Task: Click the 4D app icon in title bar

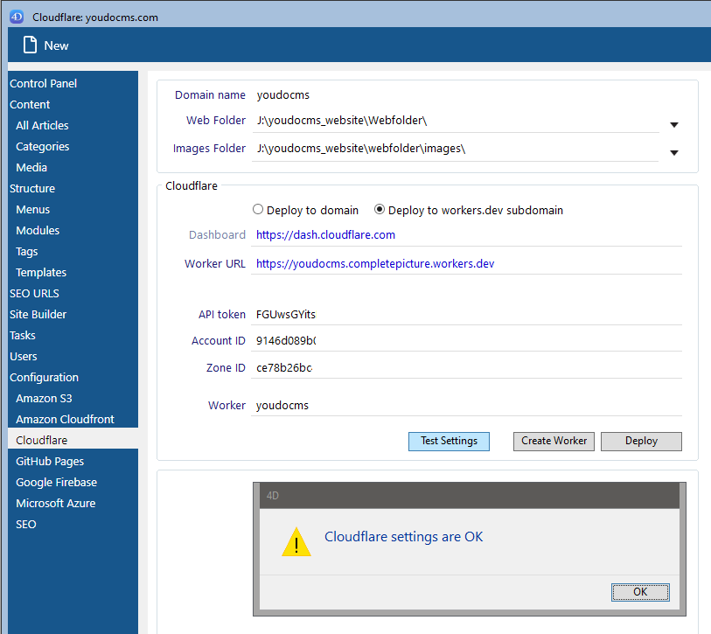Action: coord(17,17)
